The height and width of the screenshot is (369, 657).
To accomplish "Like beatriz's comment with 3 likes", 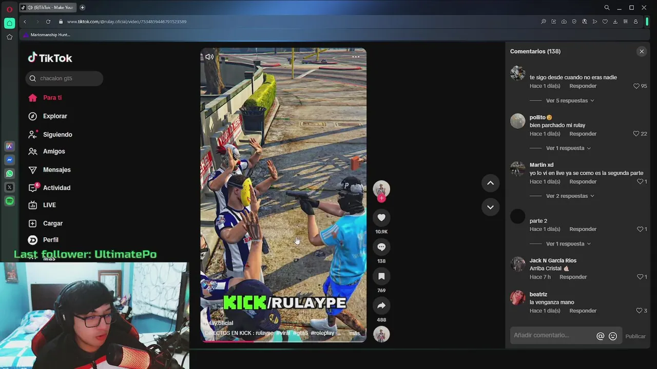I will pos(639,311).
